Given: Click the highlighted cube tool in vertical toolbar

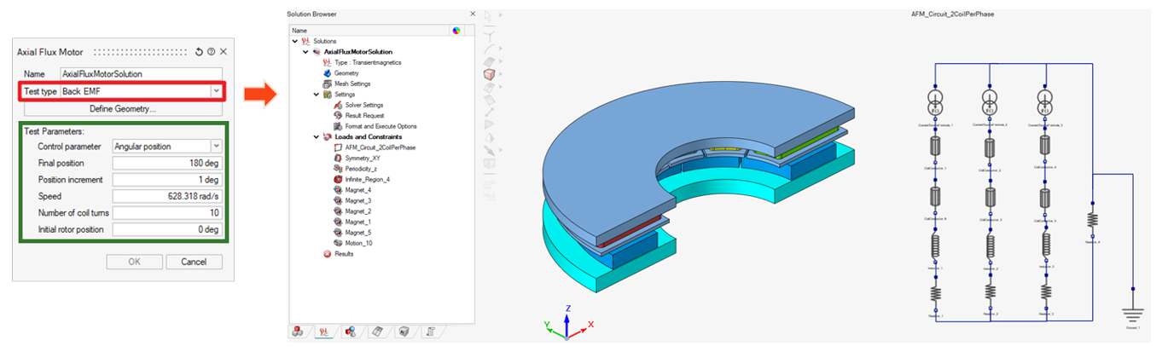Looking at the screenshot, I should click(489, 74).
